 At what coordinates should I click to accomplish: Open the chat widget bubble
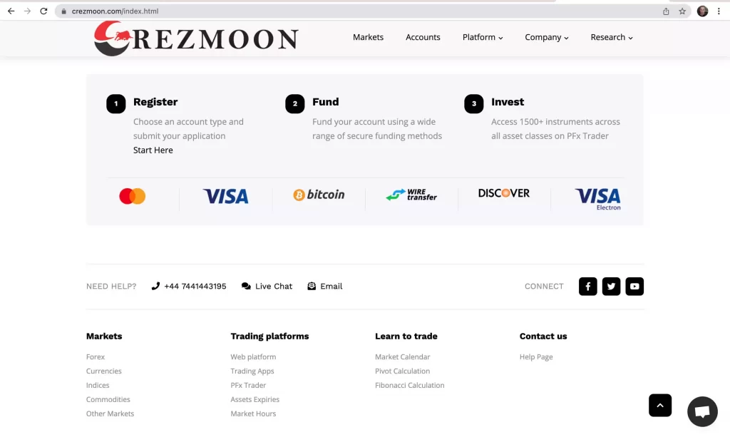(702, 411)
